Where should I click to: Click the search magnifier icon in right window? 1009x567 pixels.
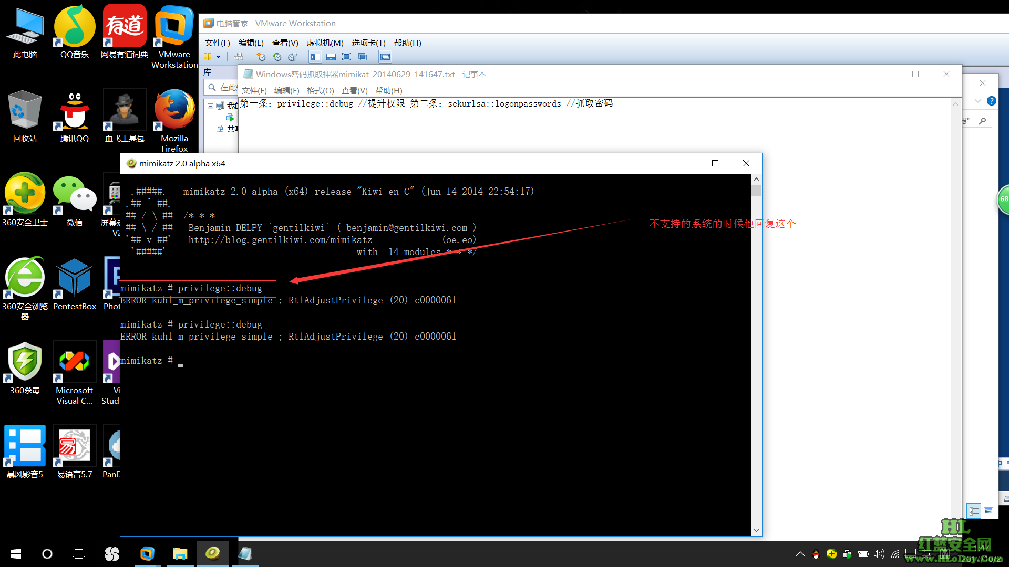[983, 121]
